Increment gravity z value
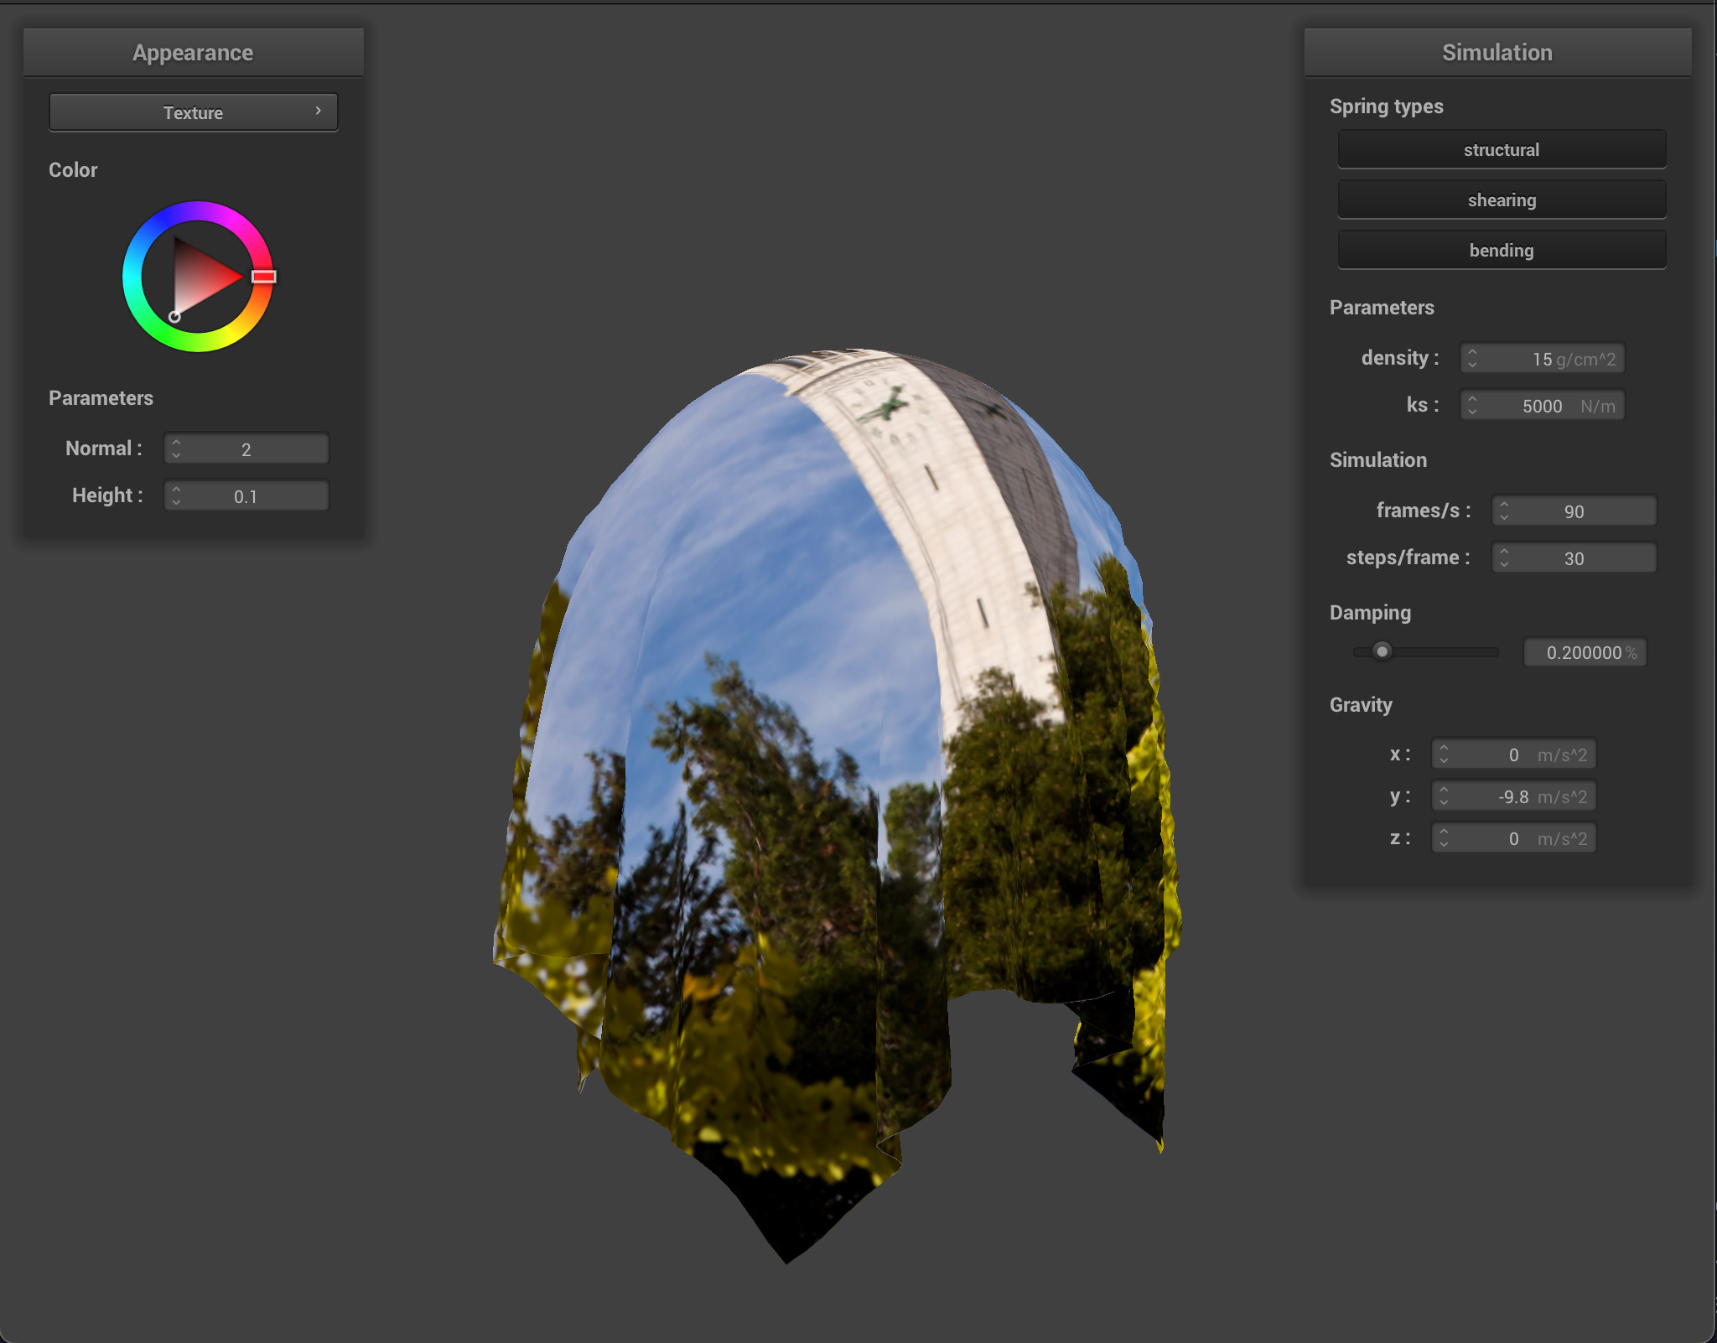Viewport: 1717px width, 1343px height. tap(1444, 832)
